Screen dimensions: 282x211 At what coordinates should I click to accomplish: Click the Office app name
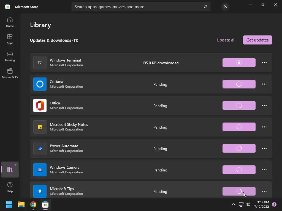55,103
